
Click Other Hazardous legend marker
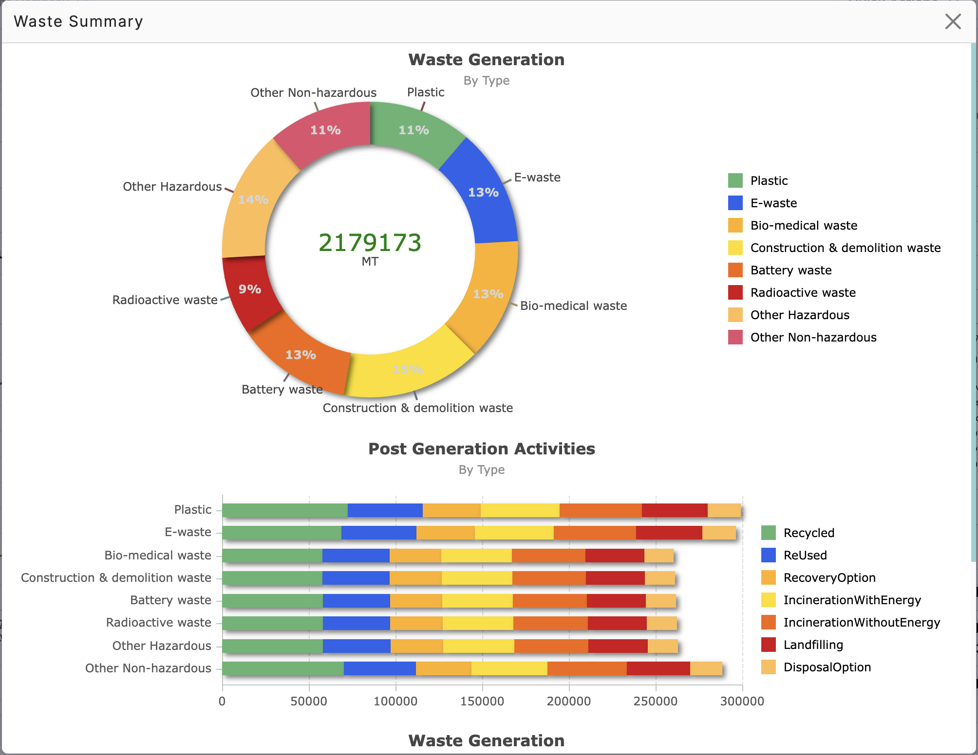(x=735, y=315)
